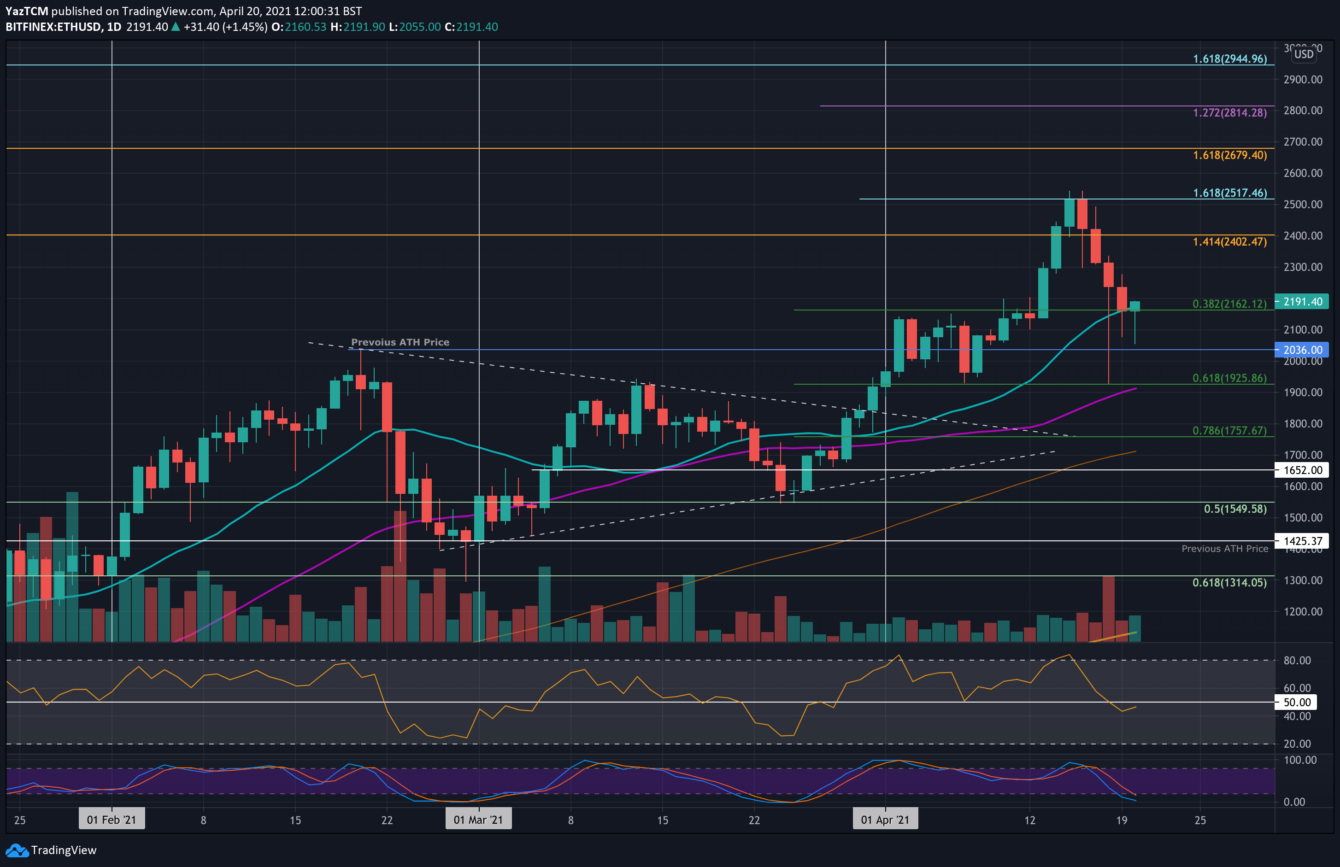This screenshot has width=1340, height=867.
Task: Select the 0.618(1925.86) retracement label
Action: coord(1230,378)
